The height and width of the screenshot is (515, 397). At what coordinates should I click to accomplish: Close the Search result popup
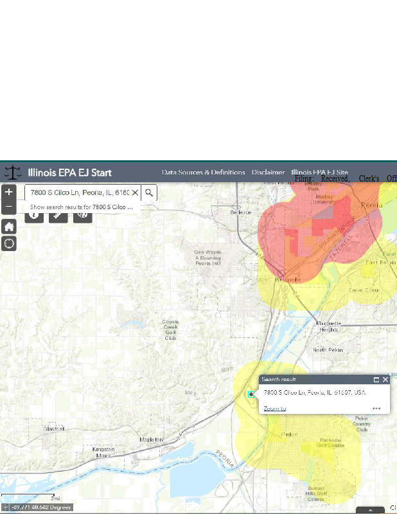pos(385,380)
